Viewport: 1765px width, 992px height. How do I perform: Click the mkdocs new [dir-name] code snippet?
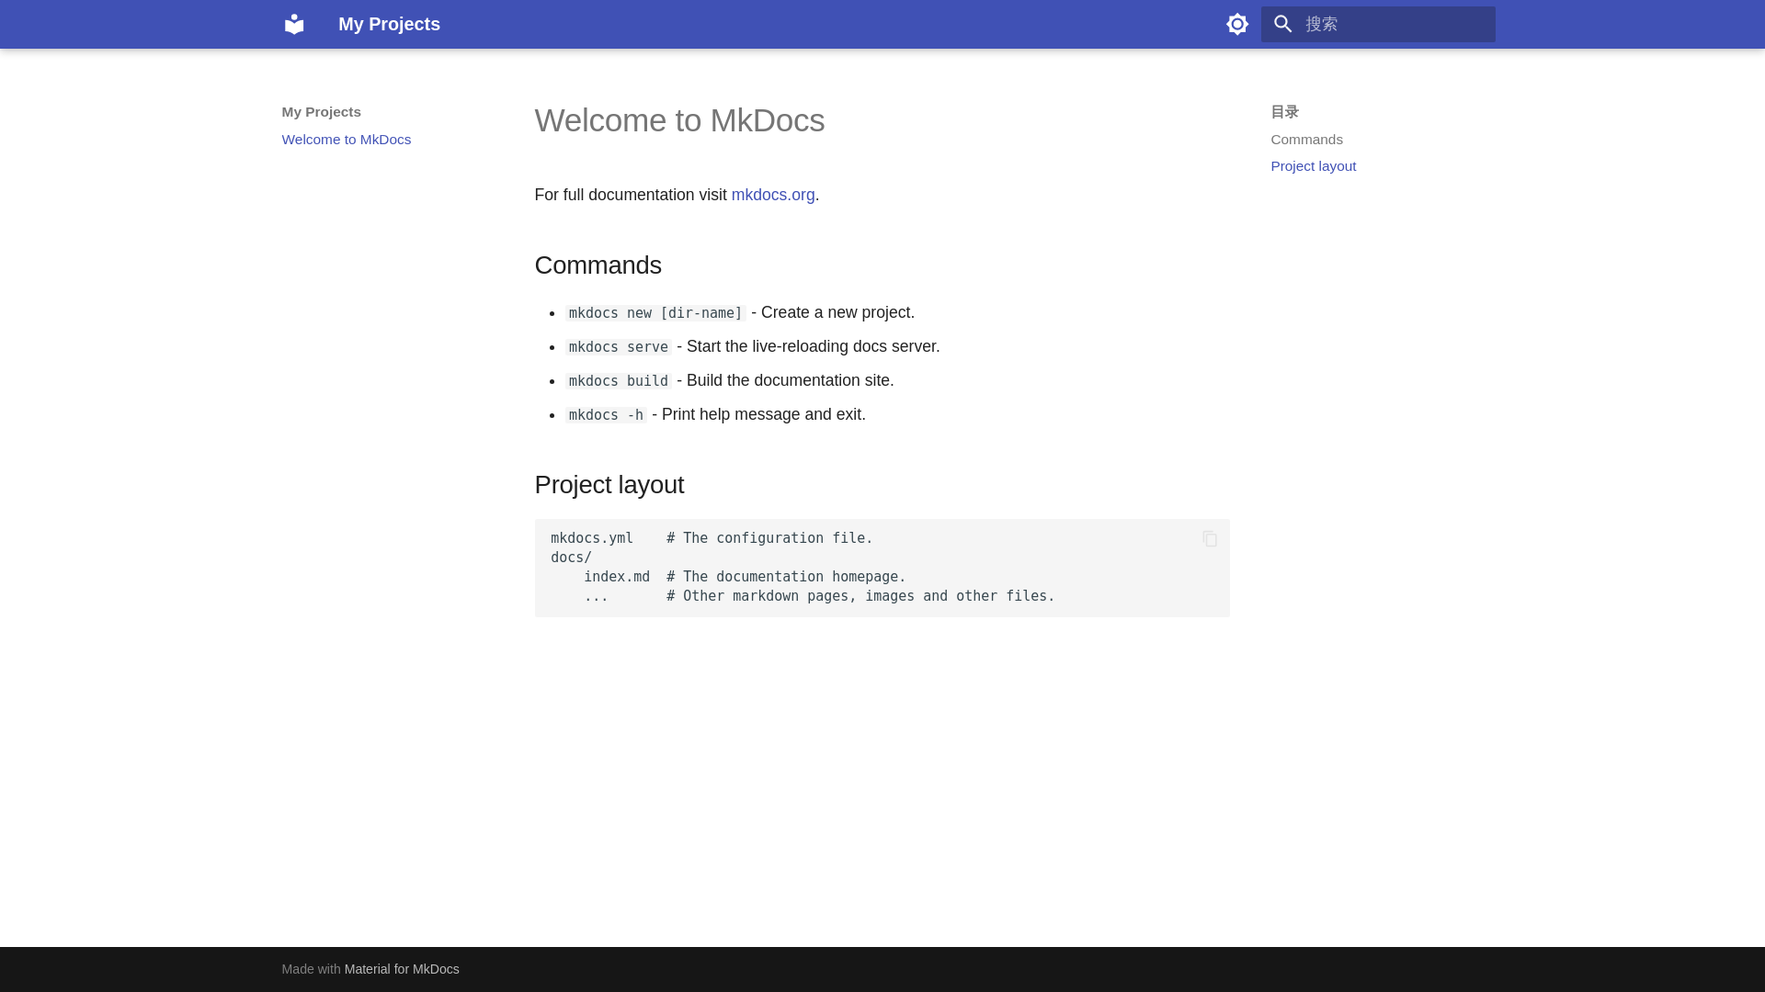point(655,313)
